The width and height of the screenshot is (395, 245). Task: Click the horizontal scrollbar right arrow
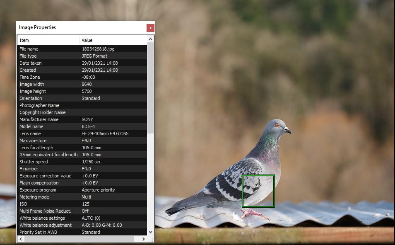(x=144, y=239)
